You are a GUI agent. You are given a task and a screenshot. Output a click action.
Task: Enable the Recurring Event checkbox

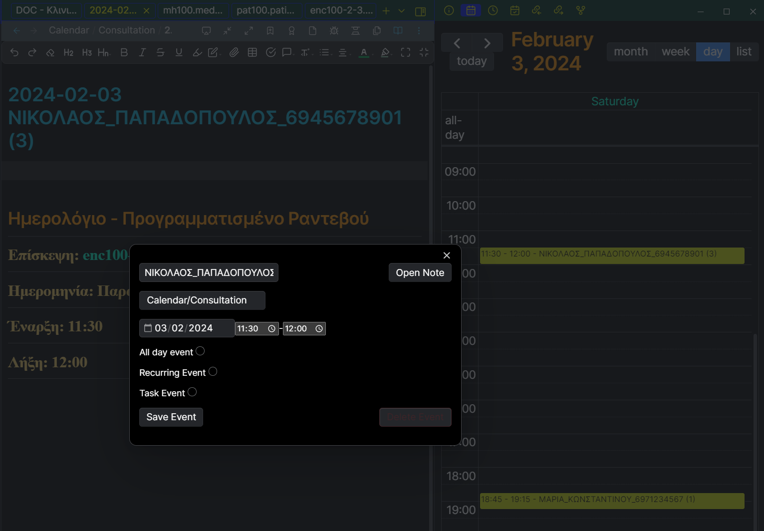coord(213,371)
